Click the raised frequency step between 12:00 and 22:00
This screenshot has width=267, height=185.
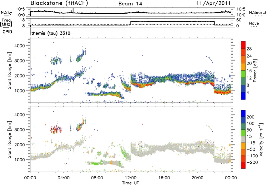tap(172, 21)
